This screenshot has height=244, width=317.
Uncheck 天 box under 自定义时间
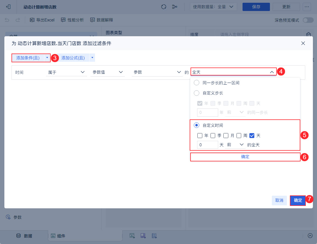click(x=252, y=136)
